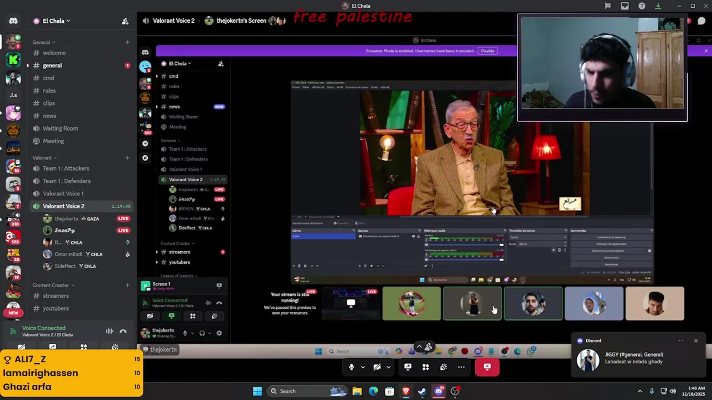This screenshot has width=712, height=400.
Task: Click the green download update icon
Action: 658,6
